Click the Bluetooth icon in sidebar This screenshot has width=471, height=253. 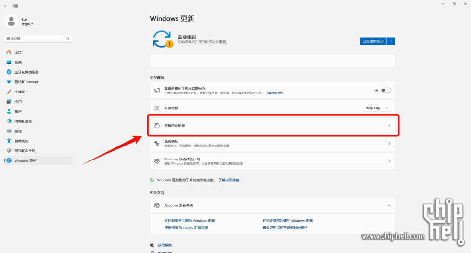[x=9, y=72]
